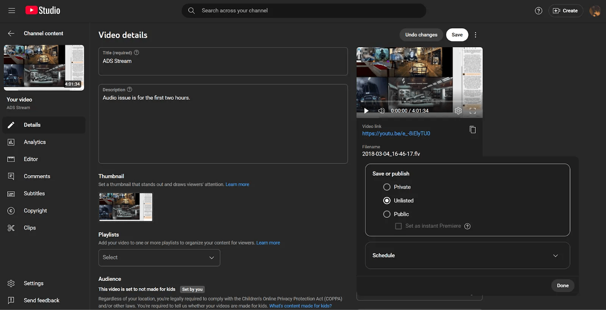606x310 pixels.
Task: Open the youtu.be video link
Action: click(x=396, y=133)
